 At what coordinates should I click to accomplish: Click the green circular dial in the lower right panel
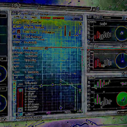pyautogui.click(x=122, y=99)
